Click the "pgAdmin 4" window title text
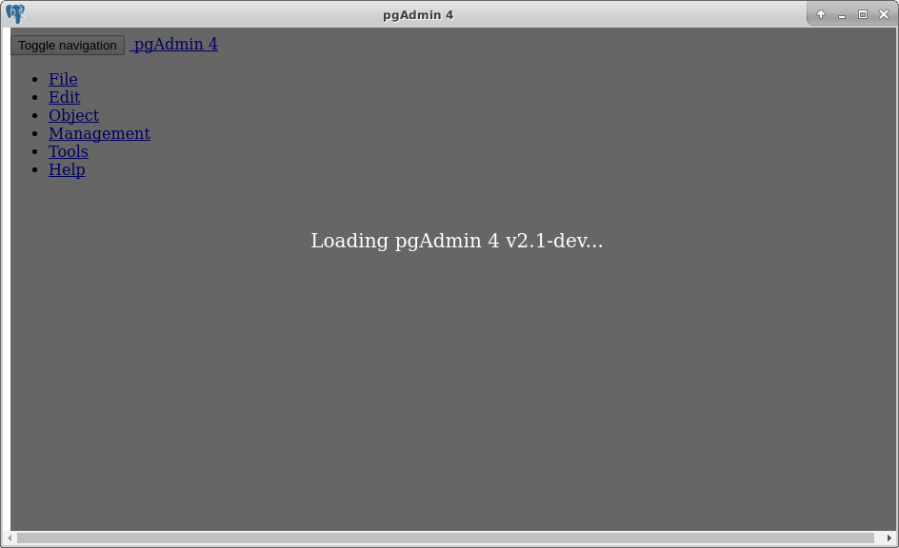 (417, 14)
